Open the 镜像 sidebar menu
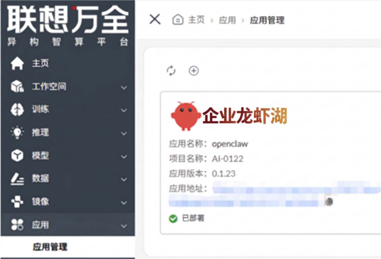The height and width of the screenshot is (259, 381). tap(40, 202)
